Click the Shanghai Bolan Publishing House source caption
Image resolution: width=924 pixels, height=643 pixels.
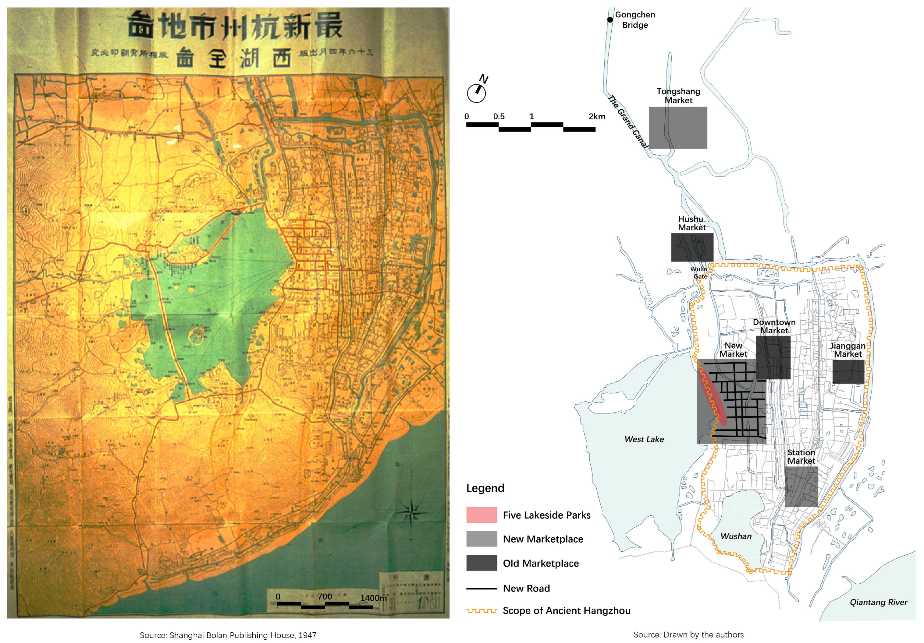(228, 635)
